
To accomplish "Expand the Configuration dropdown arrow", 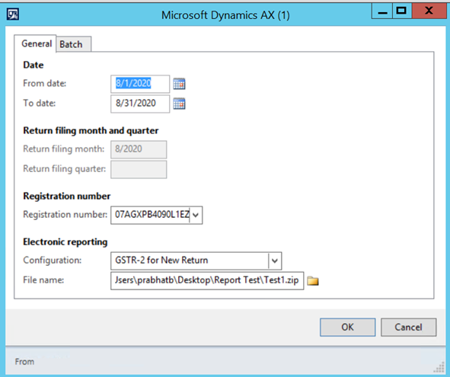I will click(275, 260).
